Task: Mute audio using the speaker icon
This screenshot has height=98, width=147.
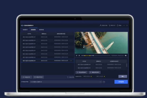Action: [x=126, y=56]
